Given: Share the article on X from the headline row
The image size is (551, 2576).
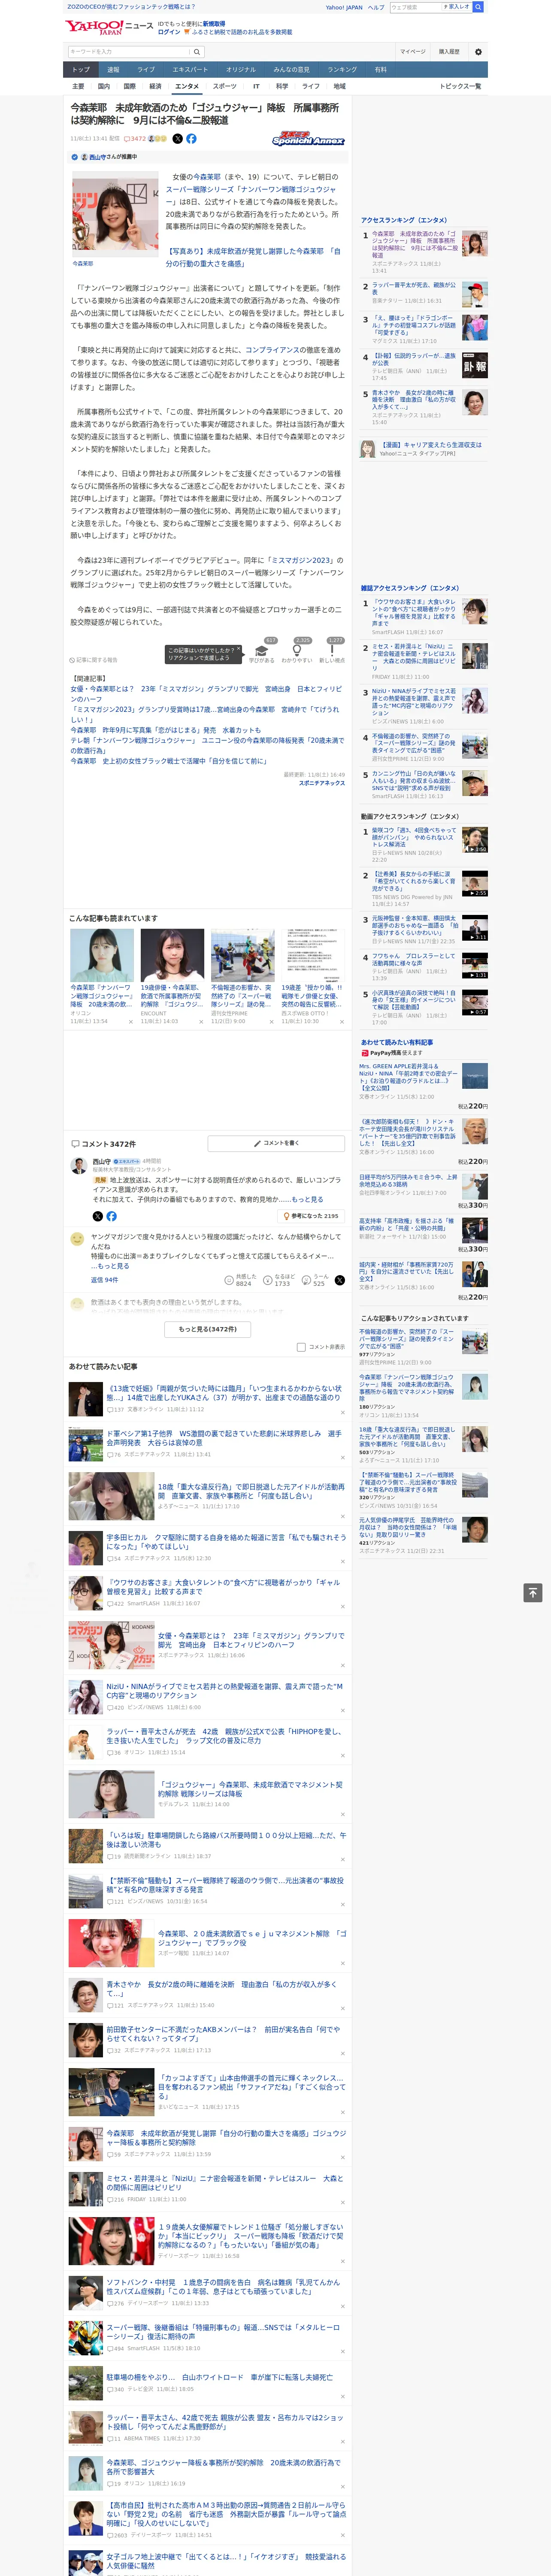Looking at the screenshot, I should point(178,139).
